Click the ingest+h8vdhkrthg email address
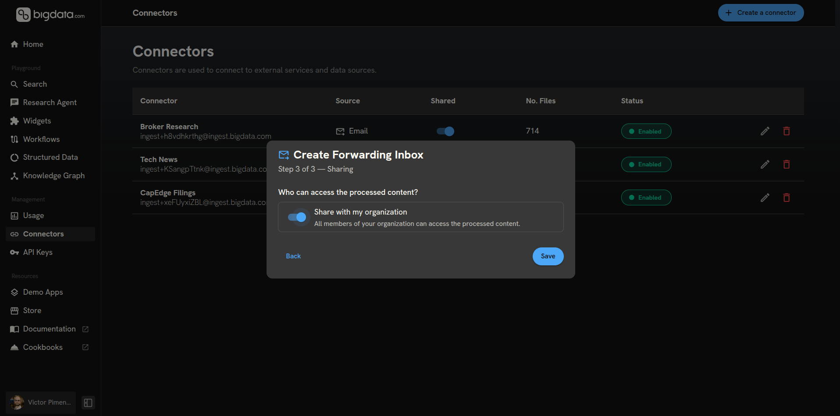Image resolution: width=840 pixels, height=416 pixels. click(206, 136)
